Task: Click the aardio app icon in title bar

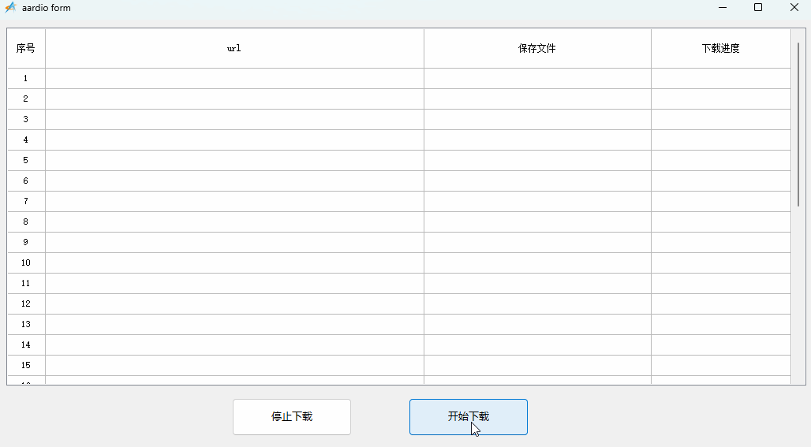Action: (10, 8)
